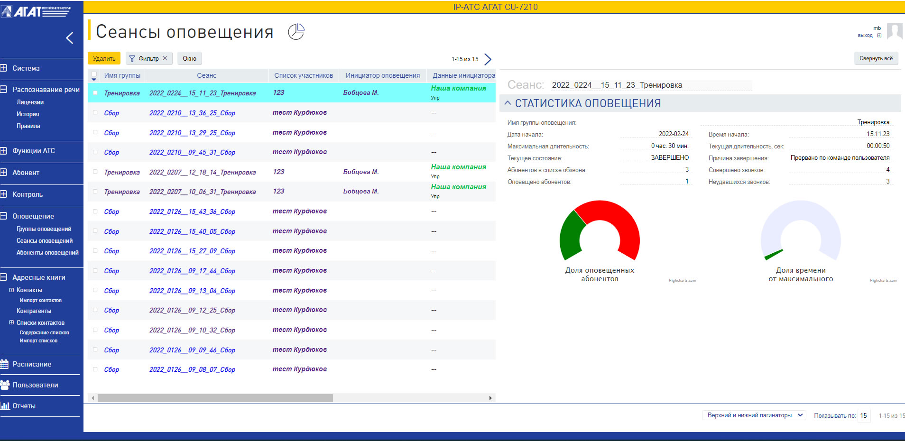Sort by Сеанс column header
Screen dimensions: 905x441
[x=207, y=75]
